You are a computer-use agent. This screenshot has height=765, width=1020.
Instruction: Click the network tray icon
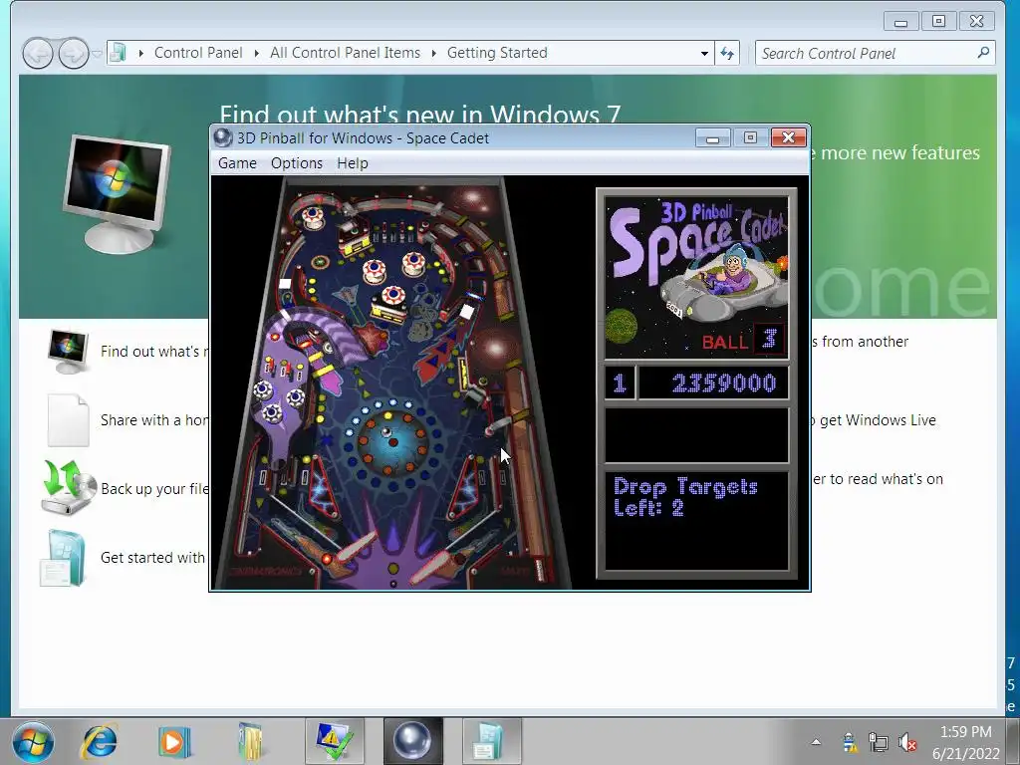coord(879,742)
